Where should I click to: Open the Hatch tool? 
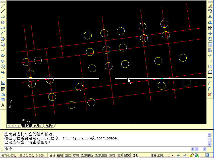click(3, 83)
